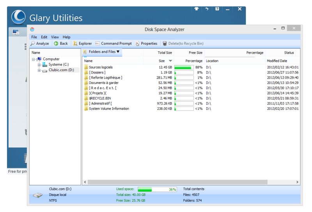Click the ] R e d a c. E x t. [ folder icon
This screenshot has height=212, width=312.
point(86,88)
